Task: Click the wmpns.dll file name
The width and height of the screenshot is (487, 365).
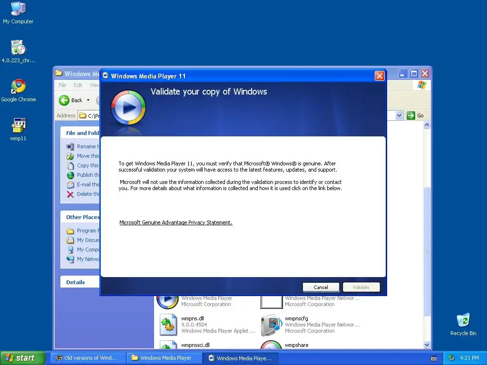Action: pyautogui.click(x=193, y=318)
